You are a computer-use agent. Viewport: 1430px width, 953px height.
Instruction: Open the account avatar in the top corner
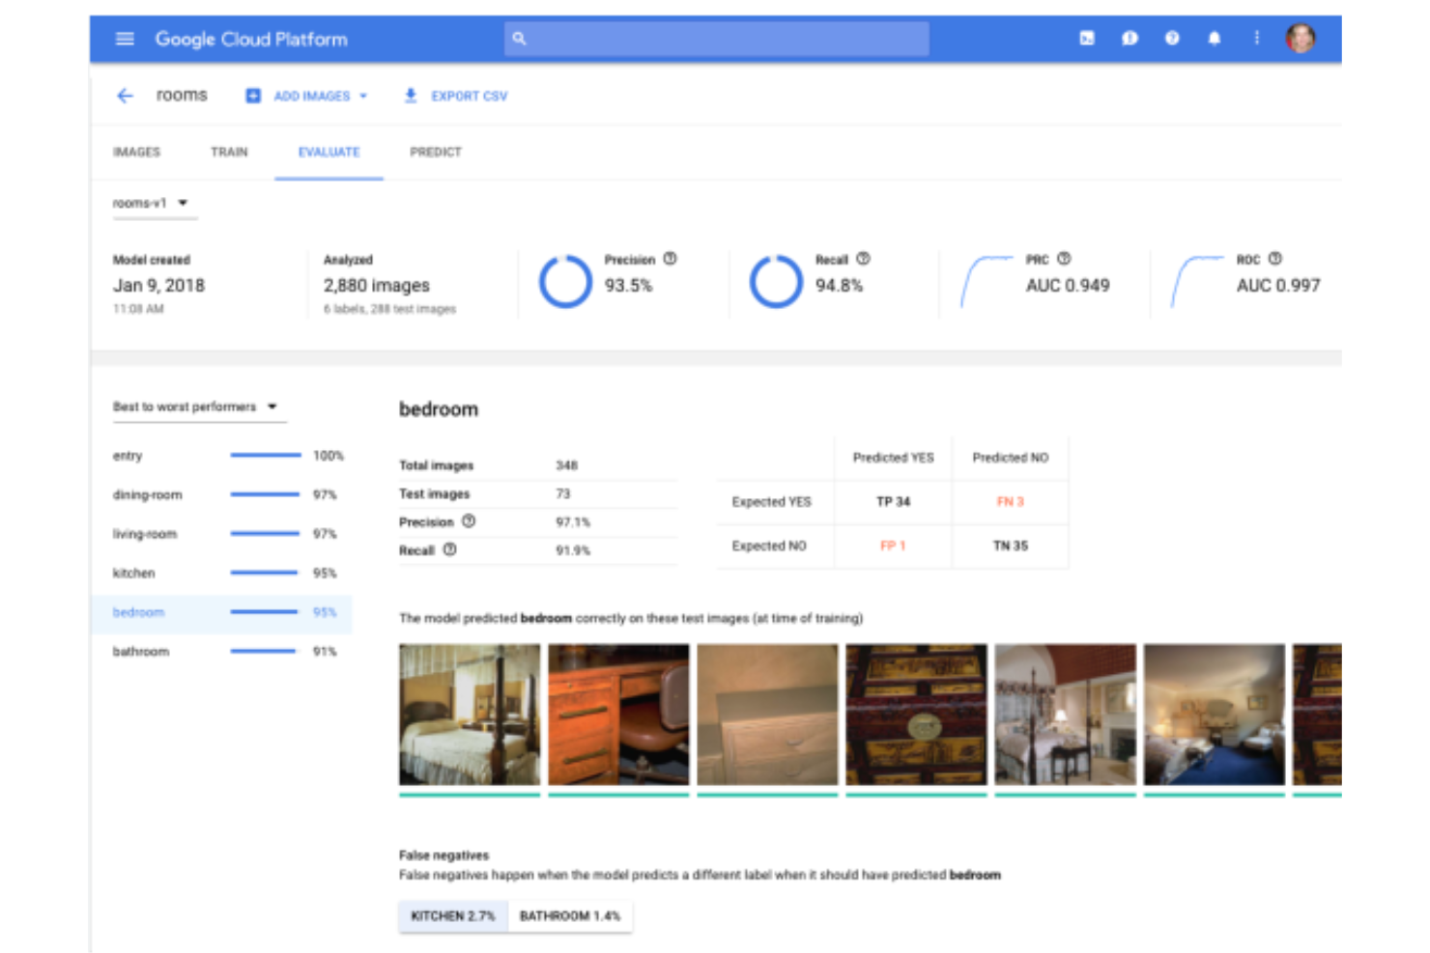click(x=1300, y=39)
